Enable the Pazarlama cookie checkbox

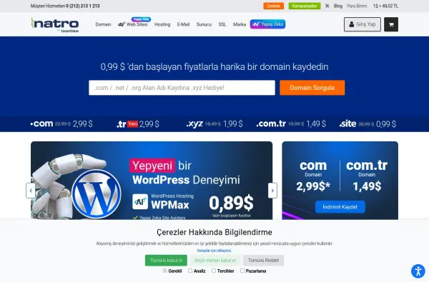[242, 271]
